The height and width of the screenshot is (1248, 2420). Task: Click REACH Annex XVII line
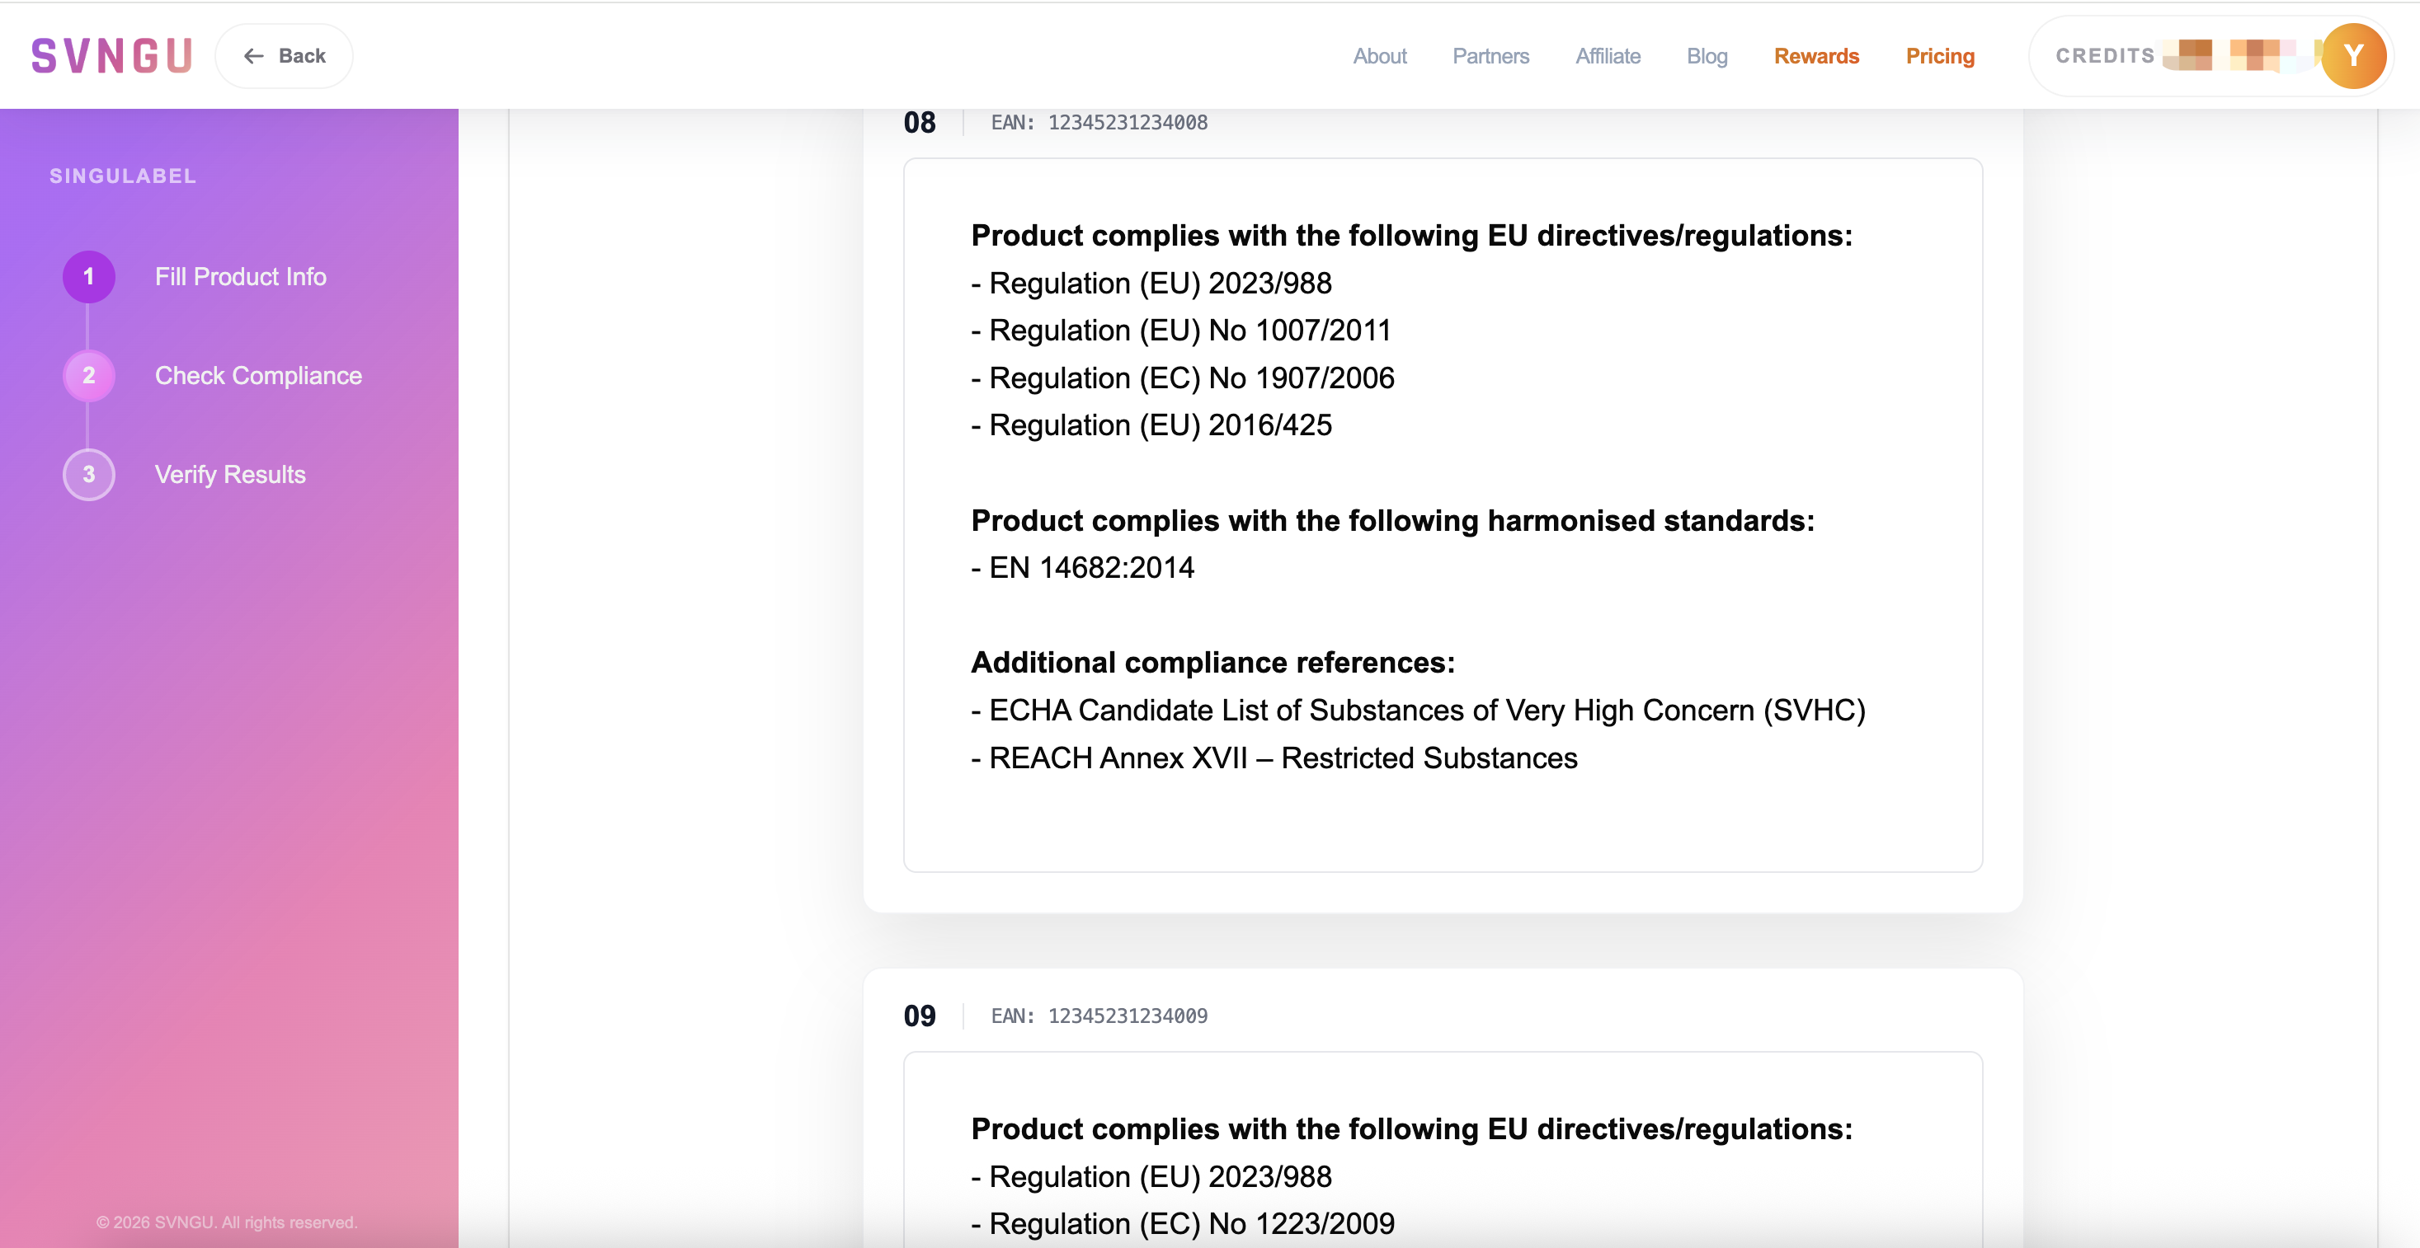point(1275,758)
